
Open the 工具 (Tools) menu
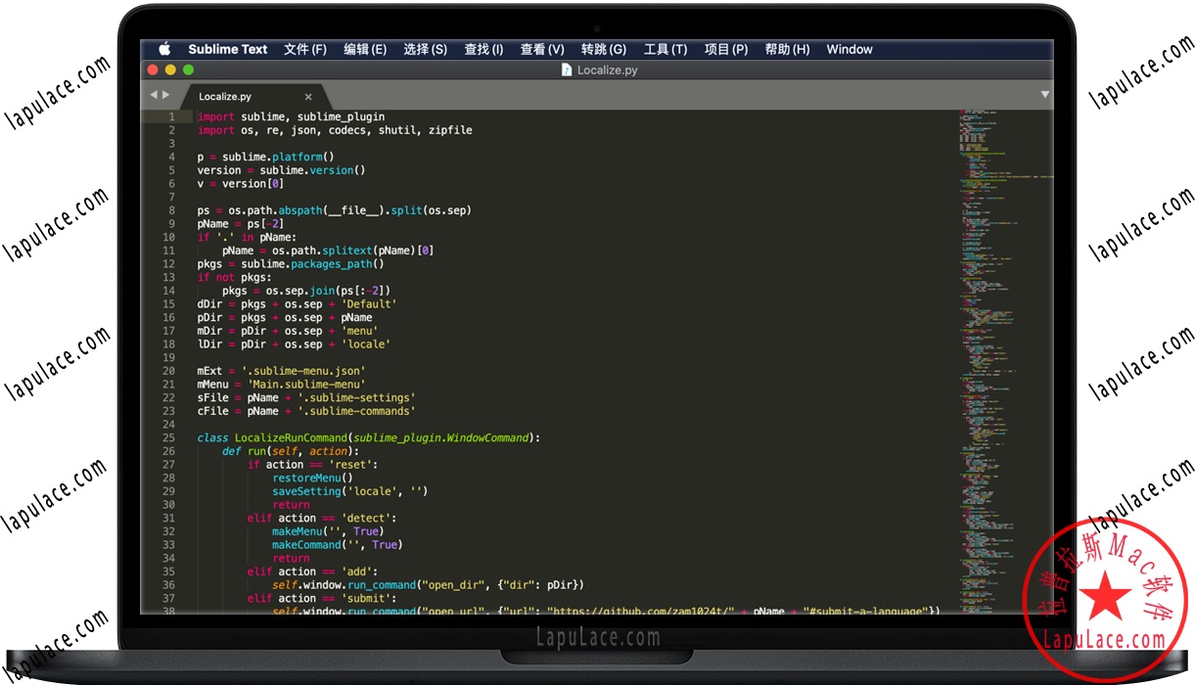pos(665,49)
